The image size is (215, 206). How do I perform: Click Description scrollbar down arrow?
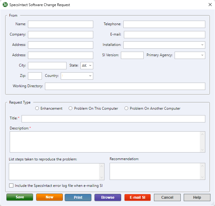(x=202, y=149)
